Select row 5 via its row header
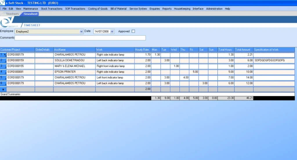 (x=3, y=78)
